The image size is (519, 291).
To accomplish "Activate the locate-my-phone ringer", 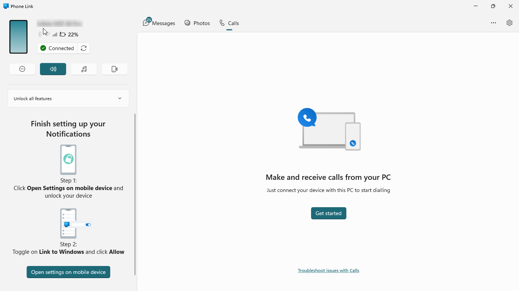I will [x=114, y=69].
